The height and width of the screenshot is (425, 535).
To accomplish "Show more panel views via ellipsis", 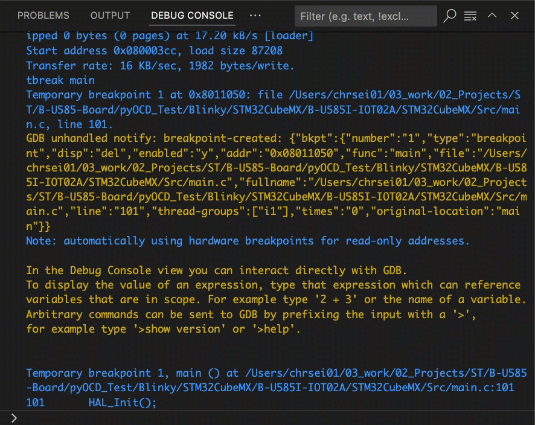I will pyautogui.click(x=255, y=16).
